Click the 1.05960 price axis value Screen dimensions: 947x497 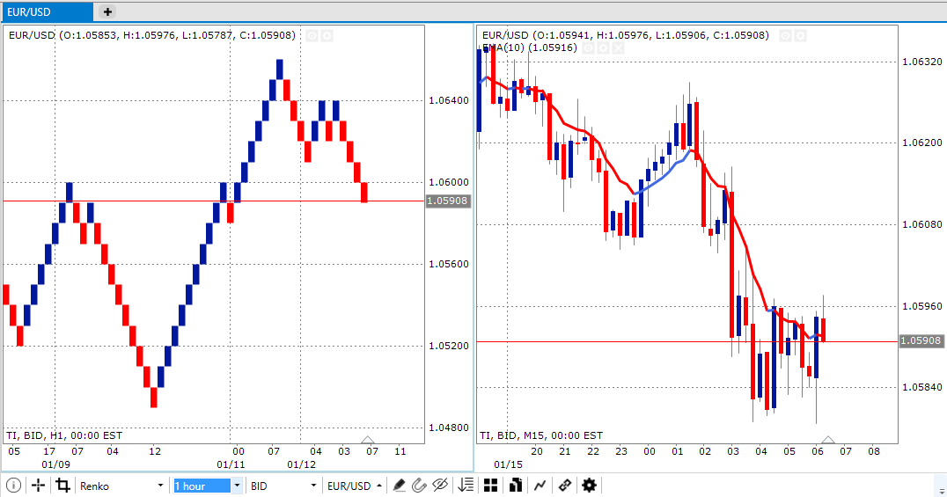921,306
